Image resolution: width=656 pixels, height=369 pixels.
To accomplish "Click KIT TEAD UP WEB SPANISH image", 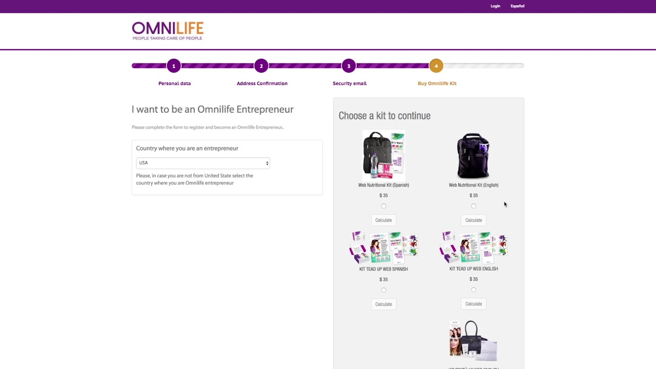I will click(384, 248).
